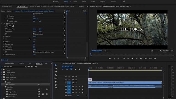
Task: Select the Hand tool
Action: point(56,85)
